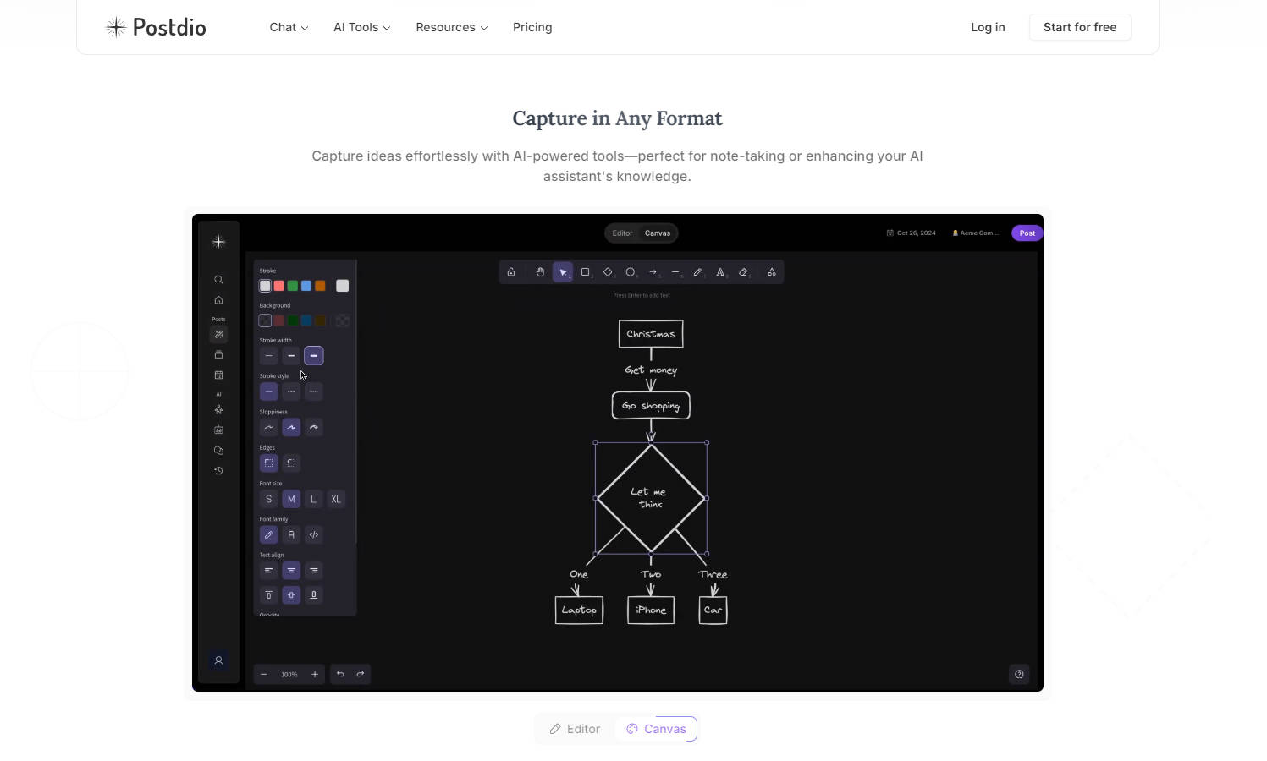Select the Eraser tool

click(743, 272)
